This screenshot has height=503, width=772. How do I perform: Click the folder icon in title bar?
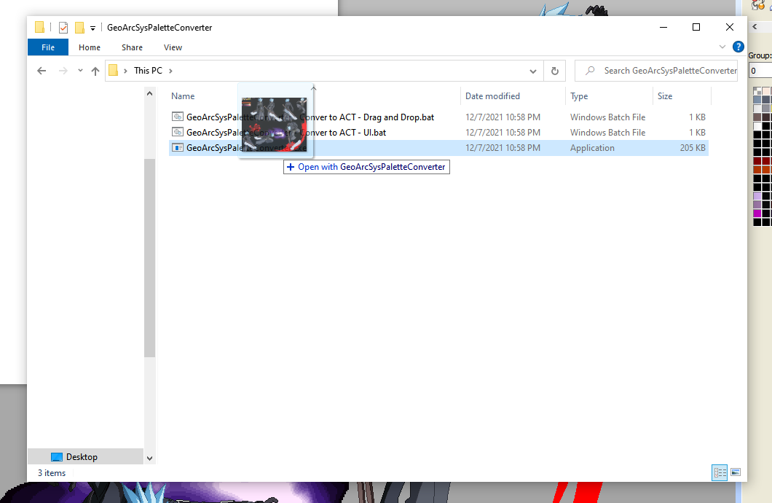(x=40, y=27)
